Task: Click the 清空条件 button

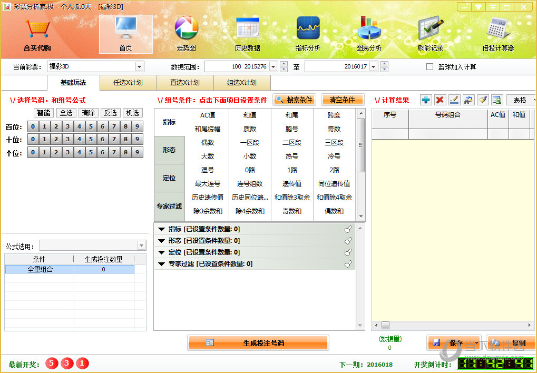Action: 343,100
